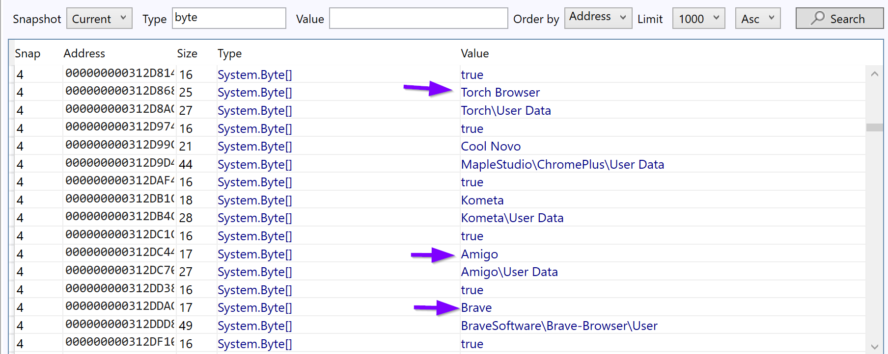Click System.Byte[] type in Brave row

(254, 307)
